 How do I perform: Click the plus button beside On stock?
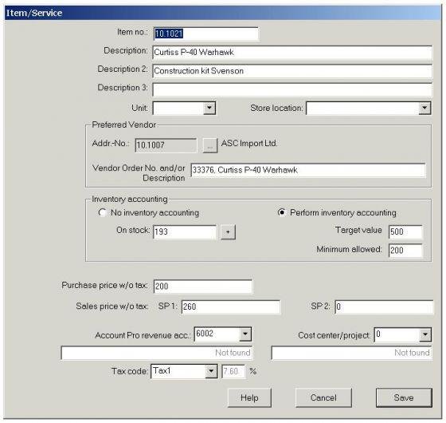228,232
